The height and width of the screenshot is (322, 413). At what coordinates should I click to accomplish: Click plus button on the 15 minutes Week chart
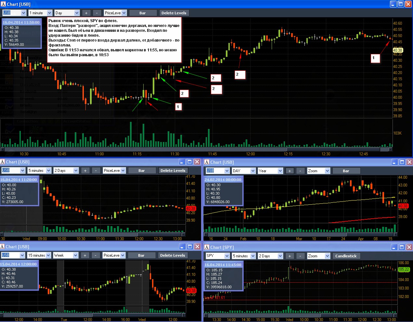coord(85,255)
